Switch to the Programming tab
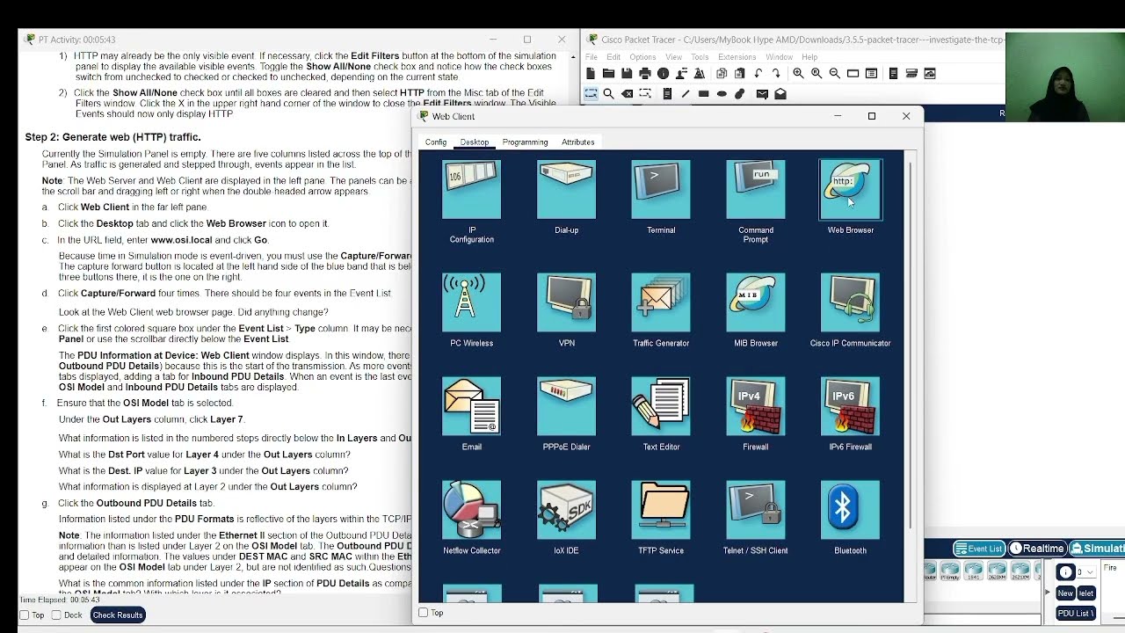The image size is (1125, 633). (525, 142)
